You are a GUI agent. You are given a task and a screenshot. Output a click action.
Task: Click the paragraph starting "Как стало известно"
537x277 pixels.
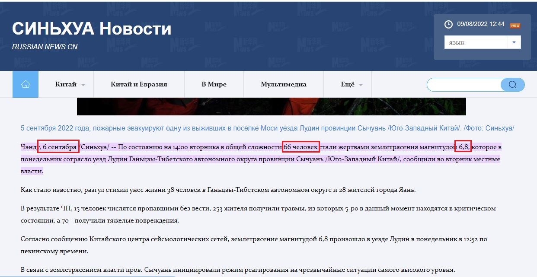coord(218,190)
